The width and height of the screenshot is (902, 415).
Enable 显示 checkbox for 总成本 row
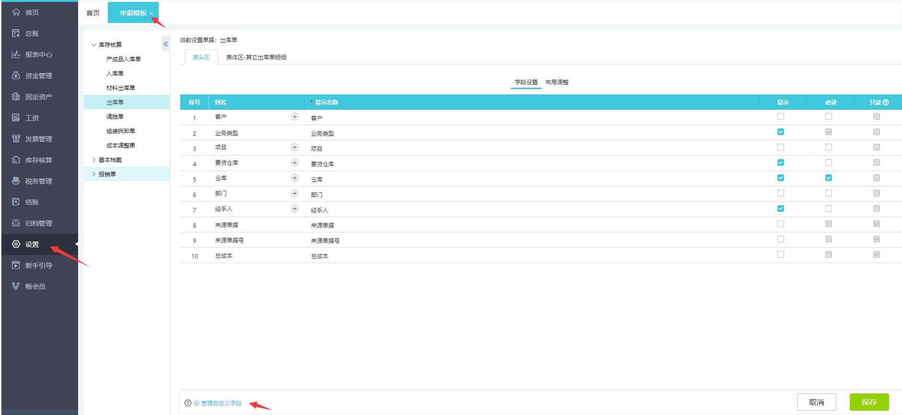781,254
